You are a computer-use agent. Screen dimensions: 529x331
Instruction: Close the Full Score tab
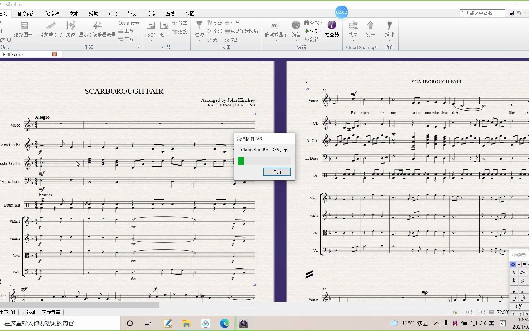coord(54,54)
